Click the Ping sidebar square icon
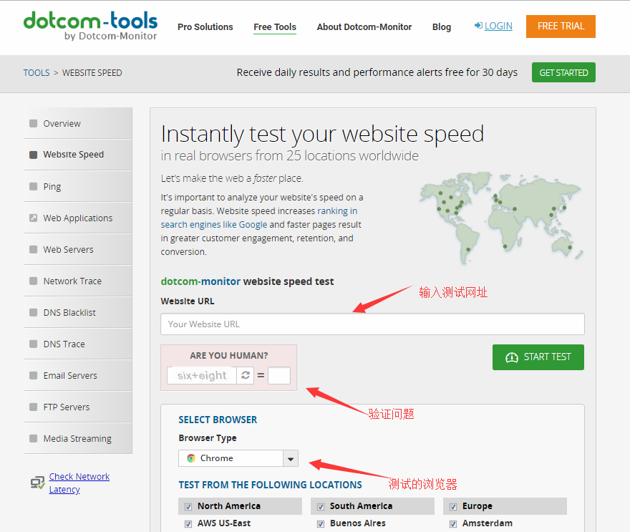The image size is (630, 532). [x=33, y=186]
